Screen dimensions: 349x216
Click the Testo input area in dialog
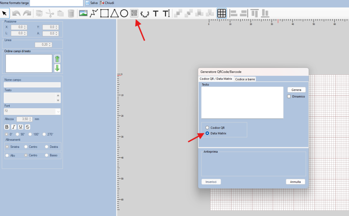(242, 102)
